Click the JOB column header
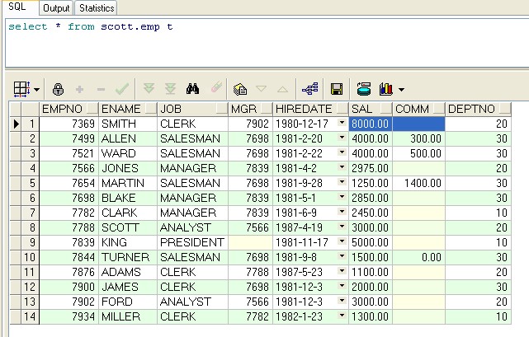This screenshot has height=337, width=529. (192, 109)
